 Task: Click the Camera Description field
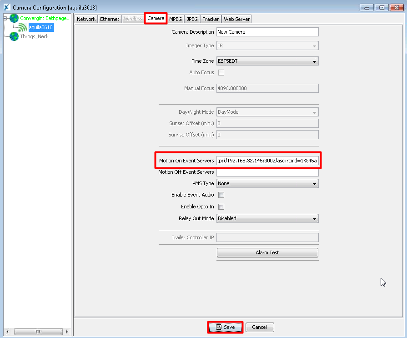pyautogui.click(x=267, y=32)
